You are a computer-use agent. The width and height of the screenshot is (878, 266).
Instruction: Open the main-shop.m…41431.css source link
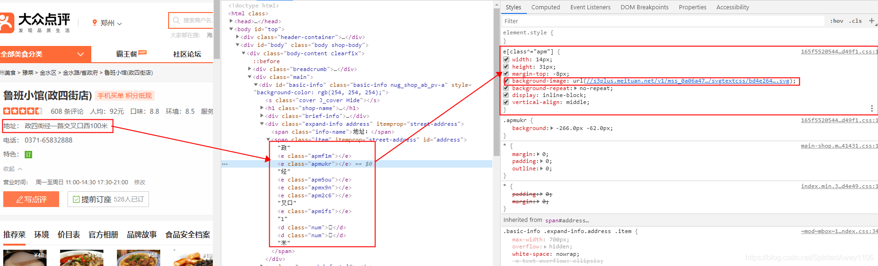(x=839, y=146)
